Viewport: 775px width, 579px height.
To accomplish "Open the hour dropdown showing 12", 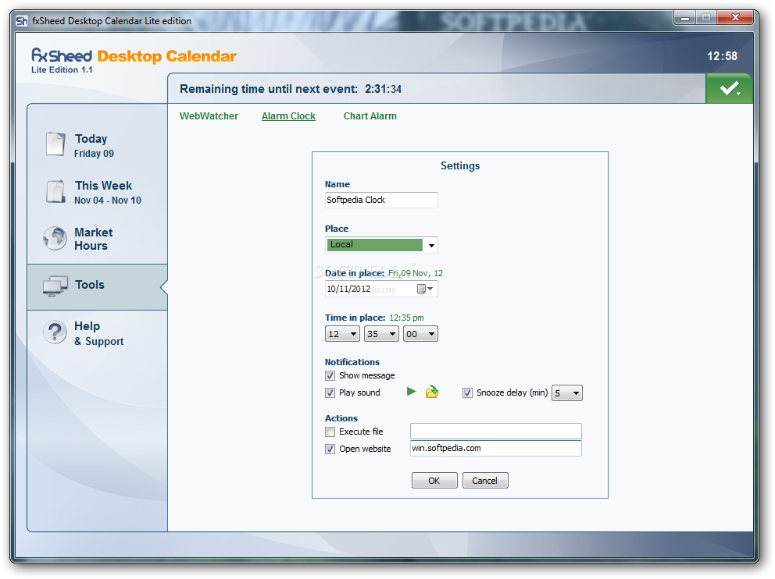I will point(342,334).
